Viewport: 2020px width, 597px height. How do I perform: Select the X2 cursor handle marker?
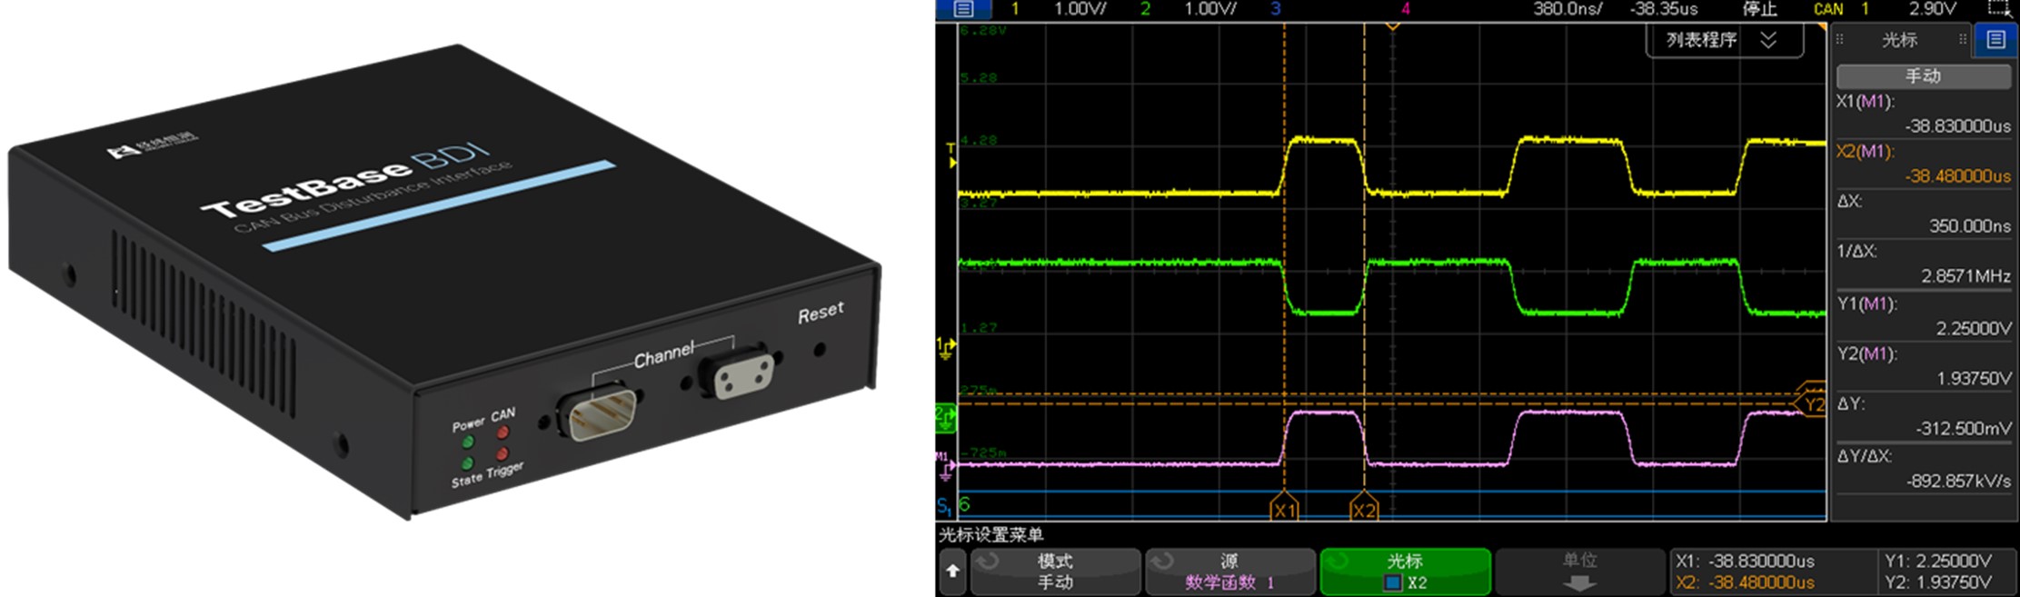pos(1363,508)
